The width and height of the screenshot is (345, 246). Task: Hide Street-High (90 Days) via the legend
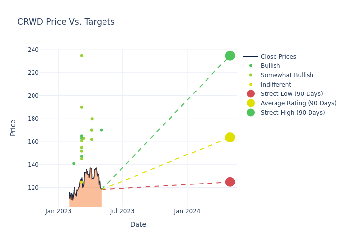(293, 113)
